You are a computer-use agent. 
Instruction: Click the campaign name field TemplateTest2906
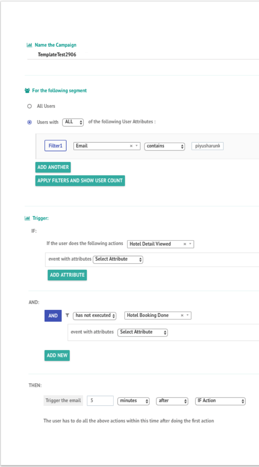143,55
